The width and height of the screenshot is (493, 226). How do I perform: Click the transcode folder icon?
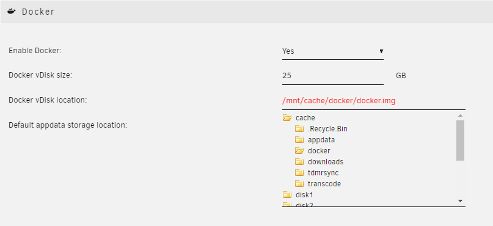[299, 184]
